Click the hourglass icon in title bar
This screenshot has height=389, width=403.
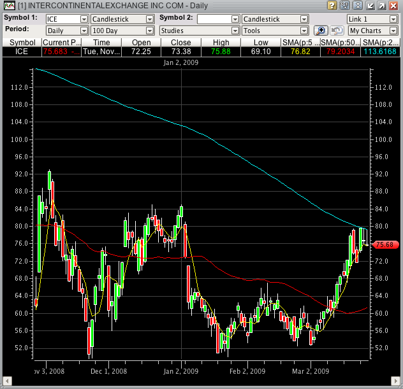click(x=357, y=6)
